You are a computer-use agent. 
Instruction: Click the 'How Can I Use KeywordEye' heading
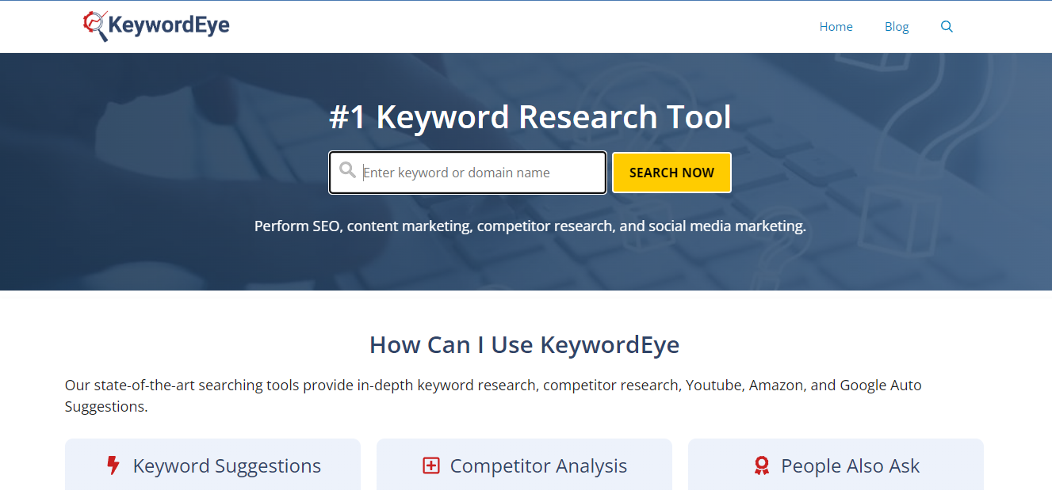524,345
